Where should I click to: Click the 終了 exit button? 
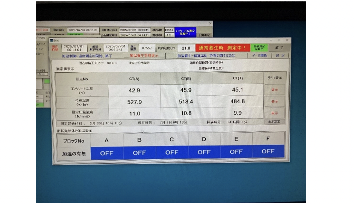tap(279, 48)
